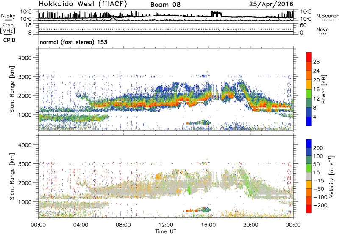The image size is (339, 234).
Task: Click the '28' tick on the Power scale
Action: (x=316, y=62)
